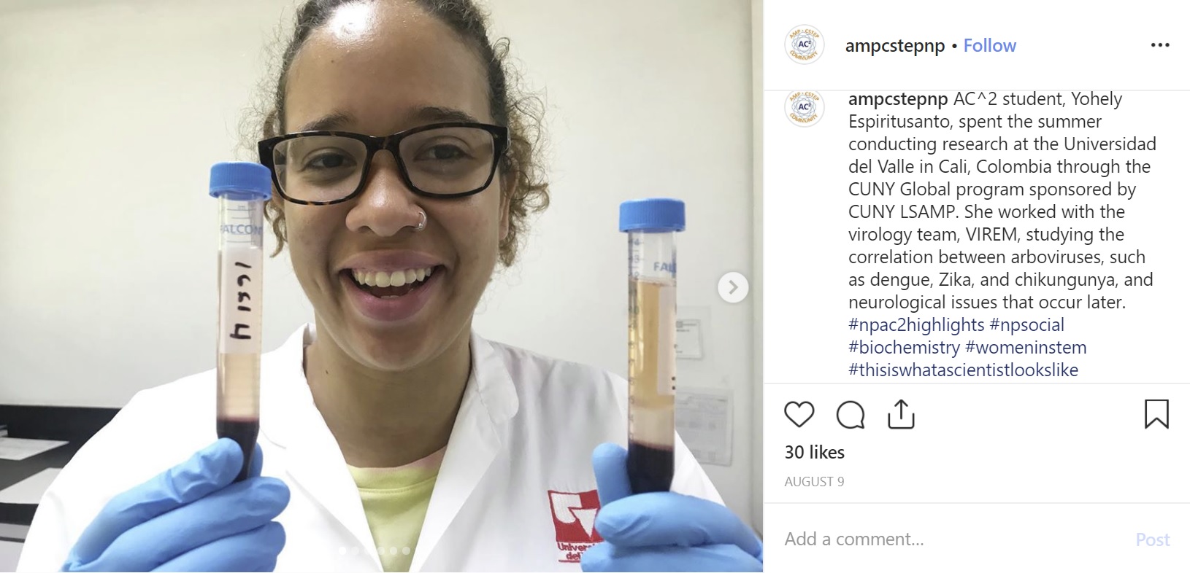
Task: Open the #womeninstem hashtag
Action: click(x=1026, y=348)
